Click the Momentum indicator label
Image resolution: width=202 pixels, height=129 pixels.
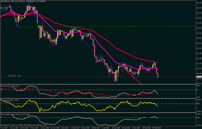click(10, 100)
